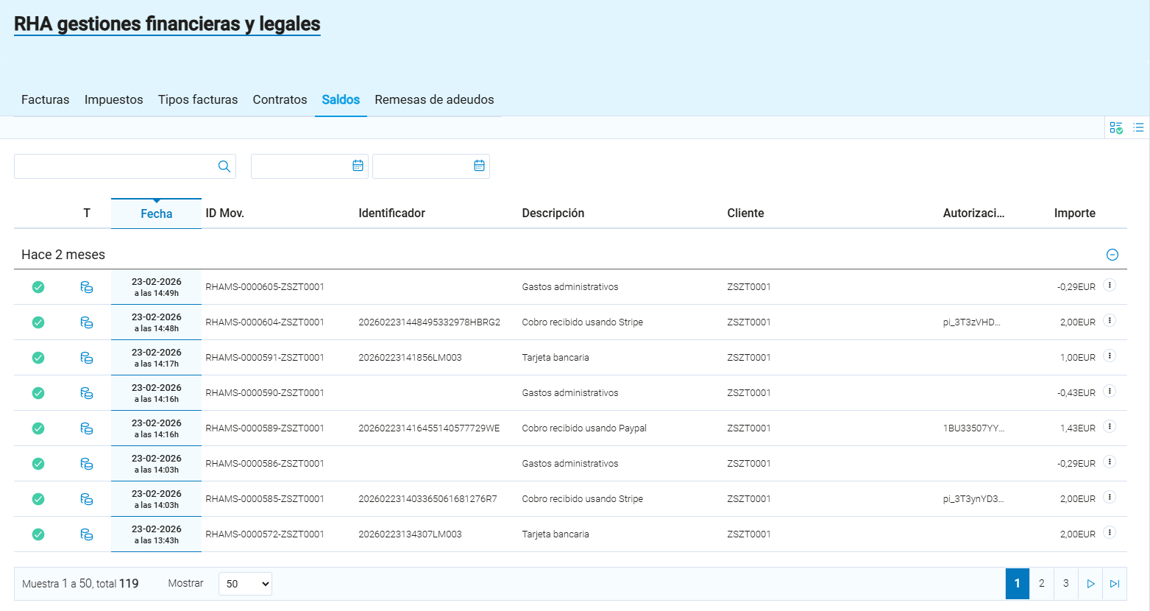The height and width of the screenshot is (611, 1150).
Task: Open the Remesas de adeudos tab
Action: (x=434, y=99)
